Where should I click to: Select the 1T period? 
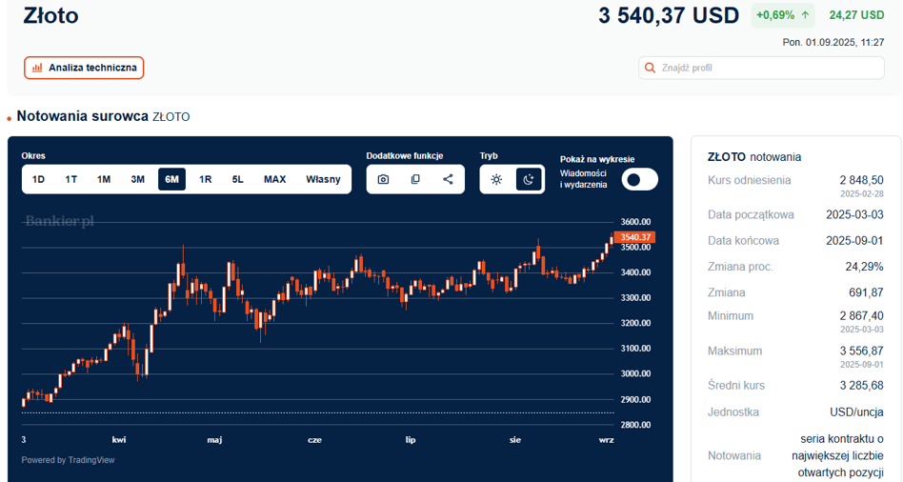click(70, 179)
